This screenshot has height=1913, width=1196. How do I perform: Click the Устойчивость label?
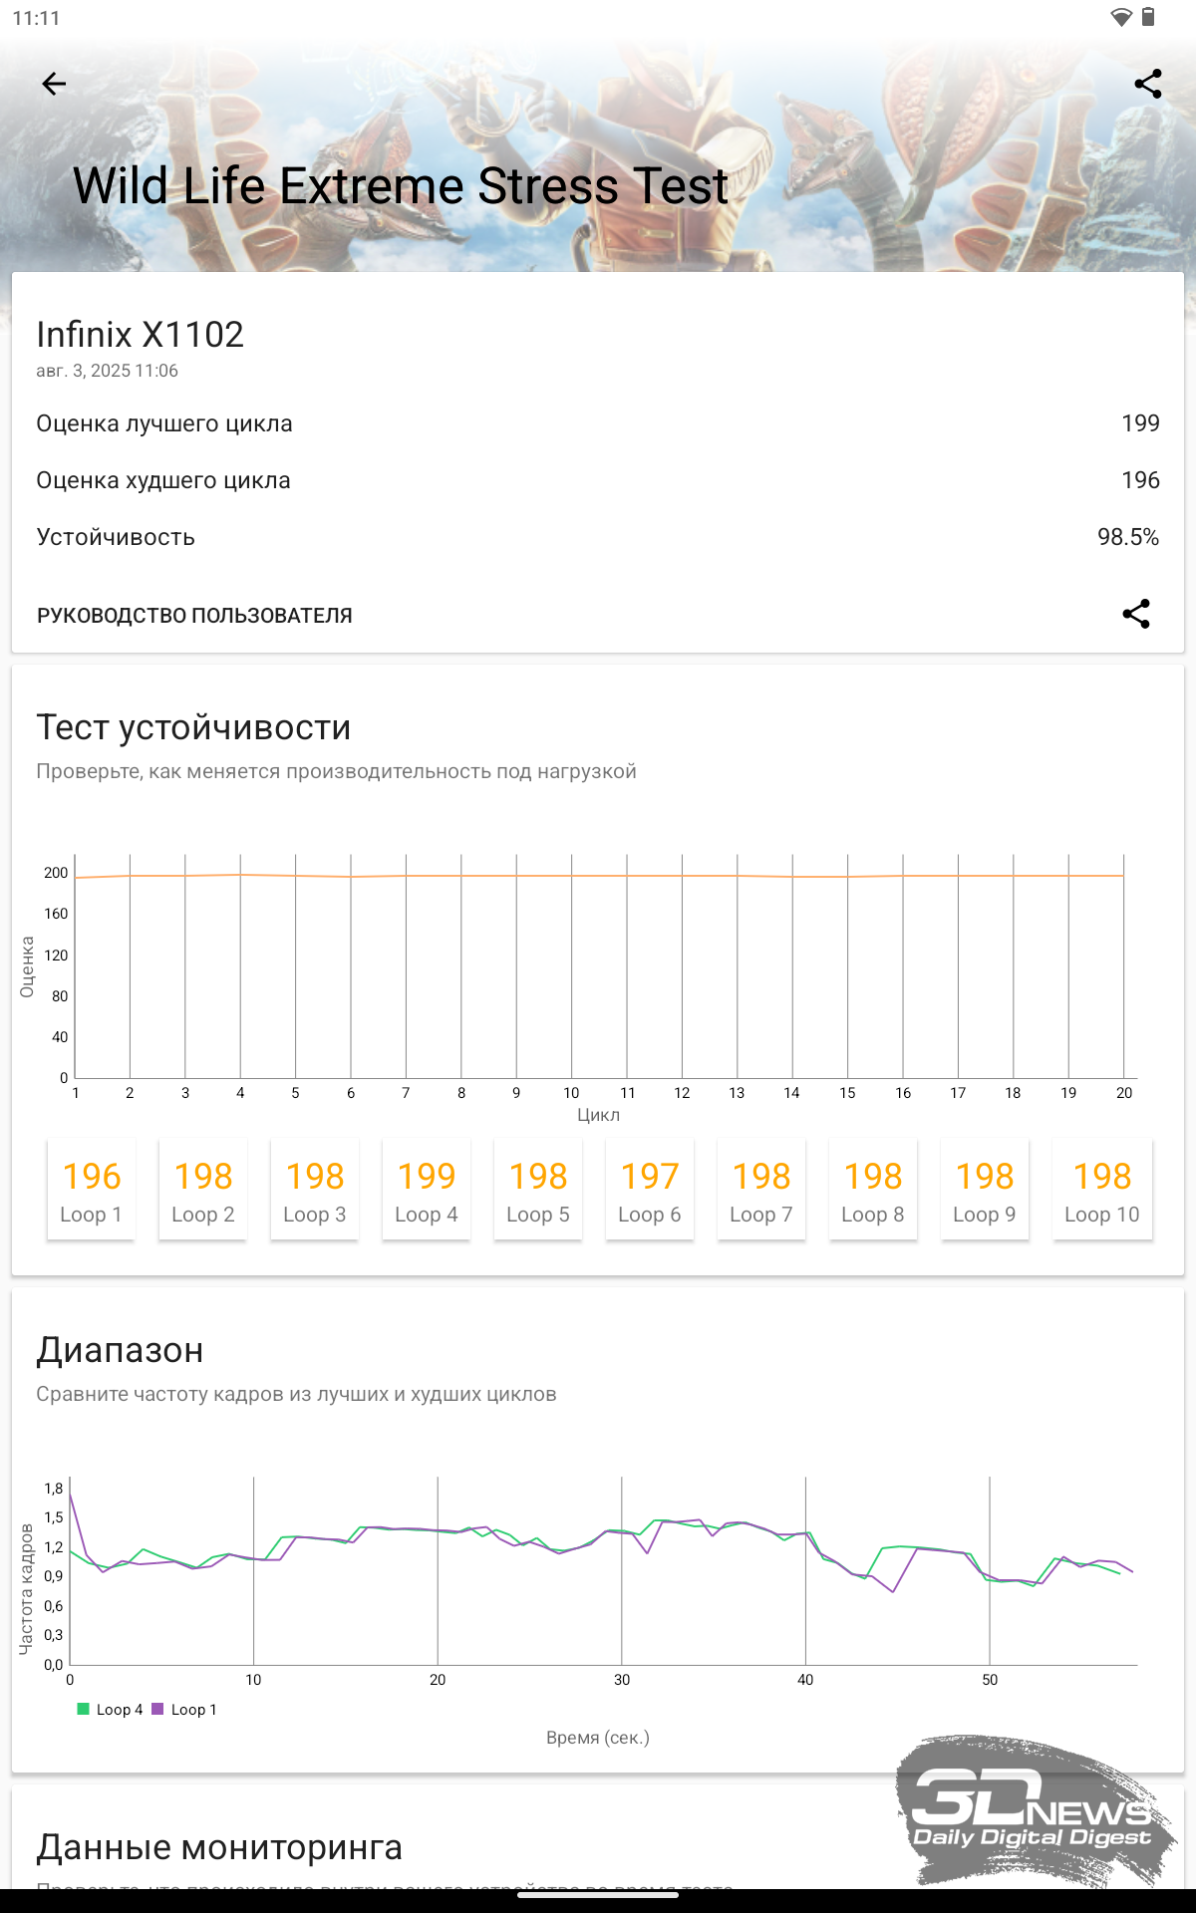point(116,537)
